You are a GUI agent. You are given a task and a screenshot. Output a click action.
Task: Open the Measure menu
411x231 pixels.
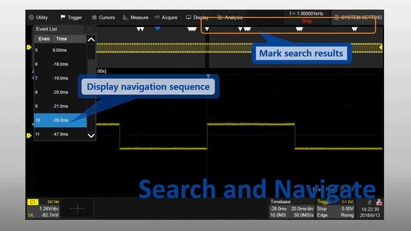tap(136, 17)
